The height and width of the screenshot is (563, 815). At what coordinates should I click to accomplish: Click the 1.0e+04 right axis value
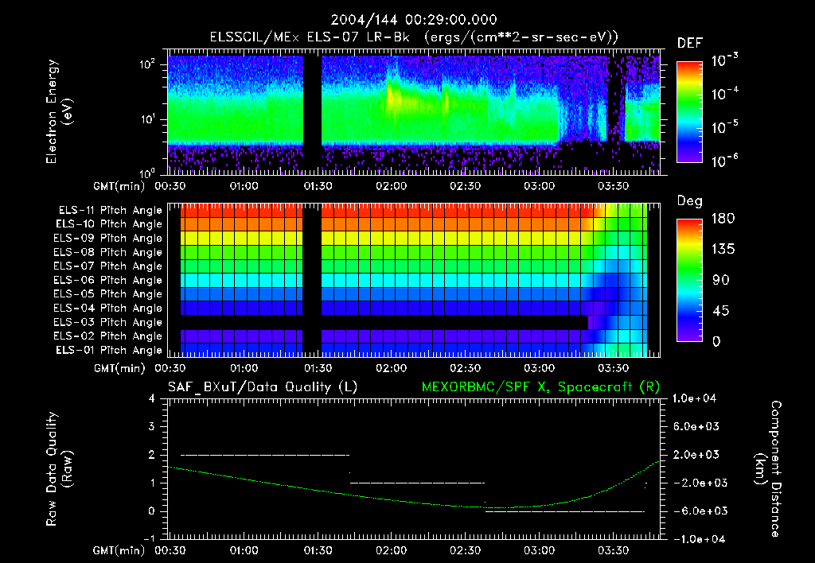[x=694, y=398]
